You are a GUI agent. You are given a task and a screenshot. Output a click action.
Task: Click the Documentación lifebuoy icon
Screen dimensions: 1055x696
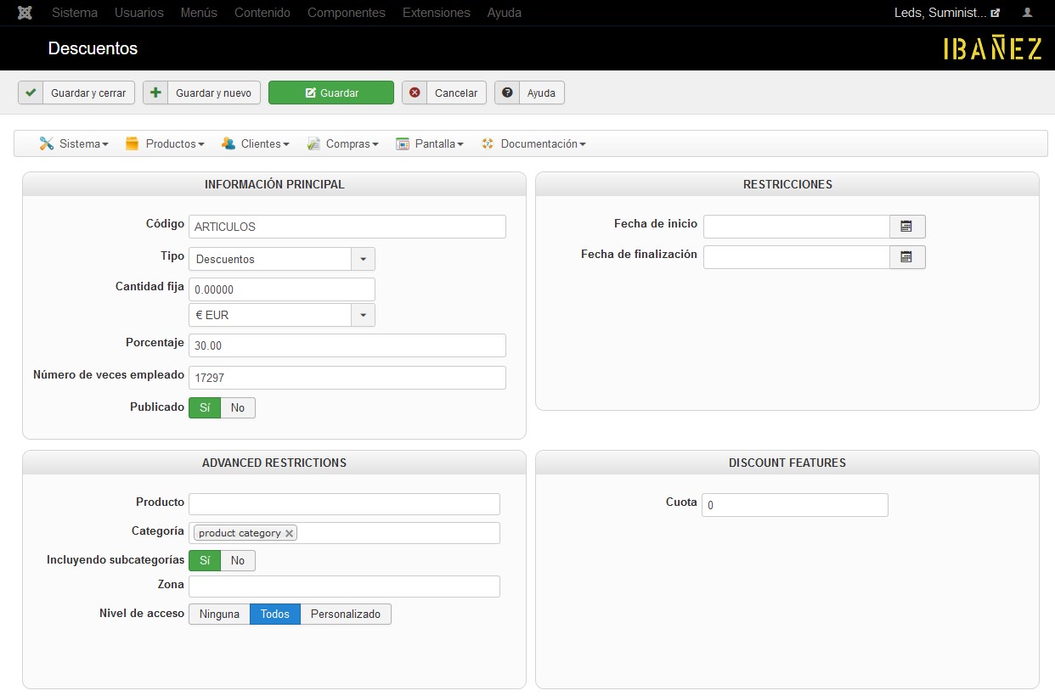(x=488, y=143)
